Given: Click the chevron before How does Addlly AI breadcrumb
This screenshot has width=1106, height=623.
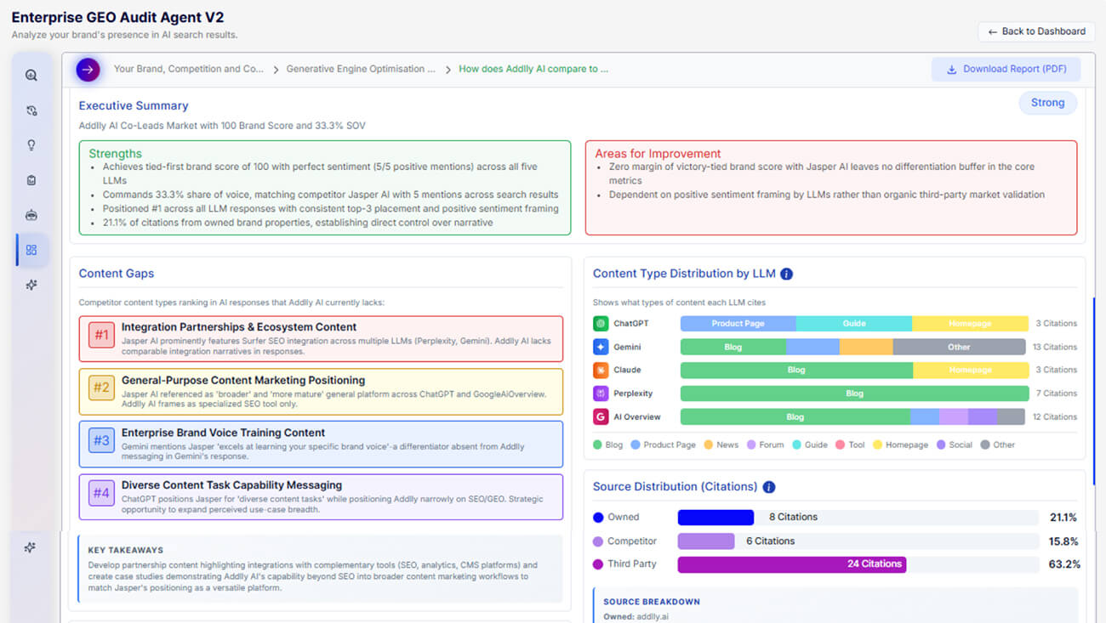Looking at the screenshot, I should point(448,70).
